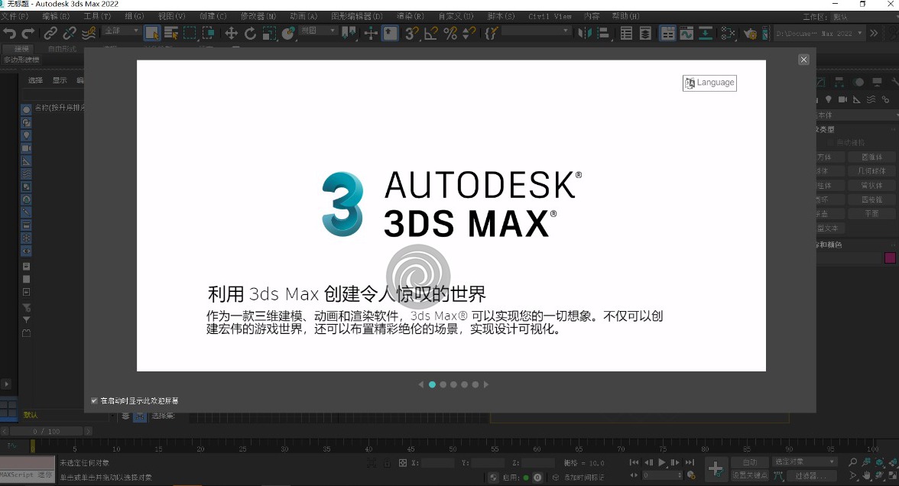Viewport: 899px width, 486px height.
Task: Open the Scene Explorer toggle icon
Action: coord(627,34)
